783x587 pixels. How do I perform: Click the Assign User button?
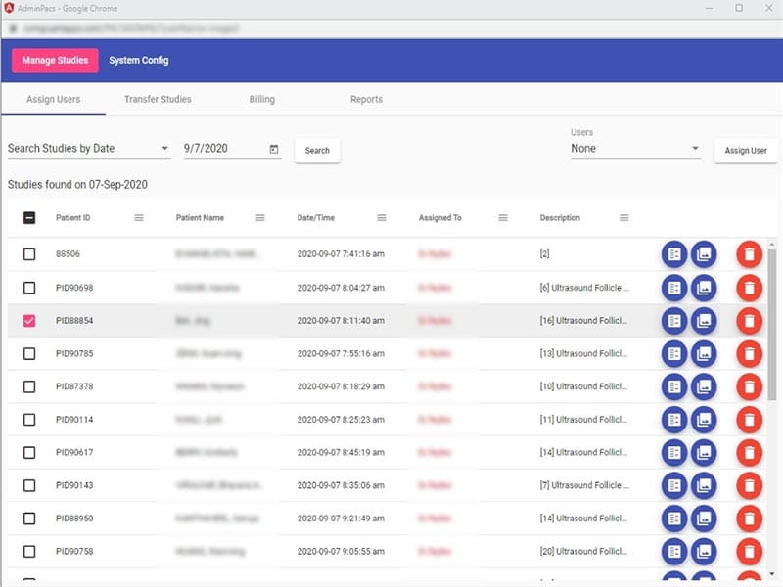tap(746, 151)
